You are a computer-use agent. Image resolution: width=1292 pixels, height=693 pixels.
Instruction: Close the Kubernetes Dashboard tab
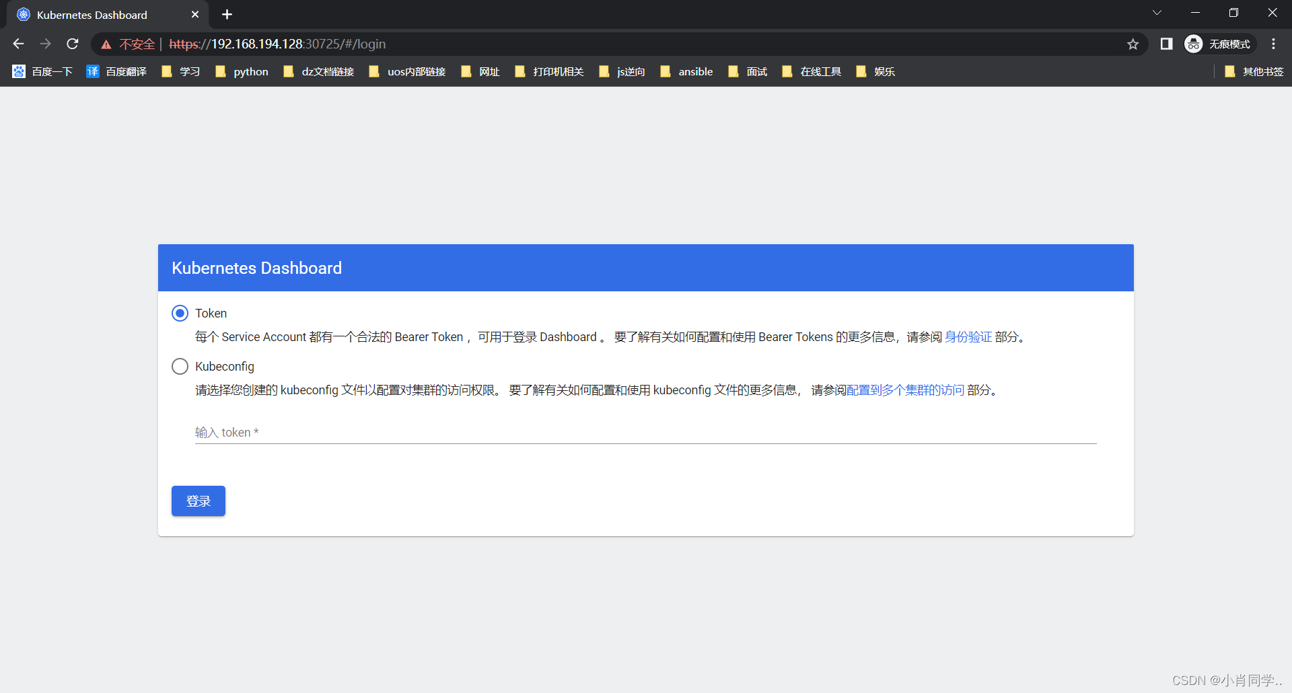coord(195,14)
